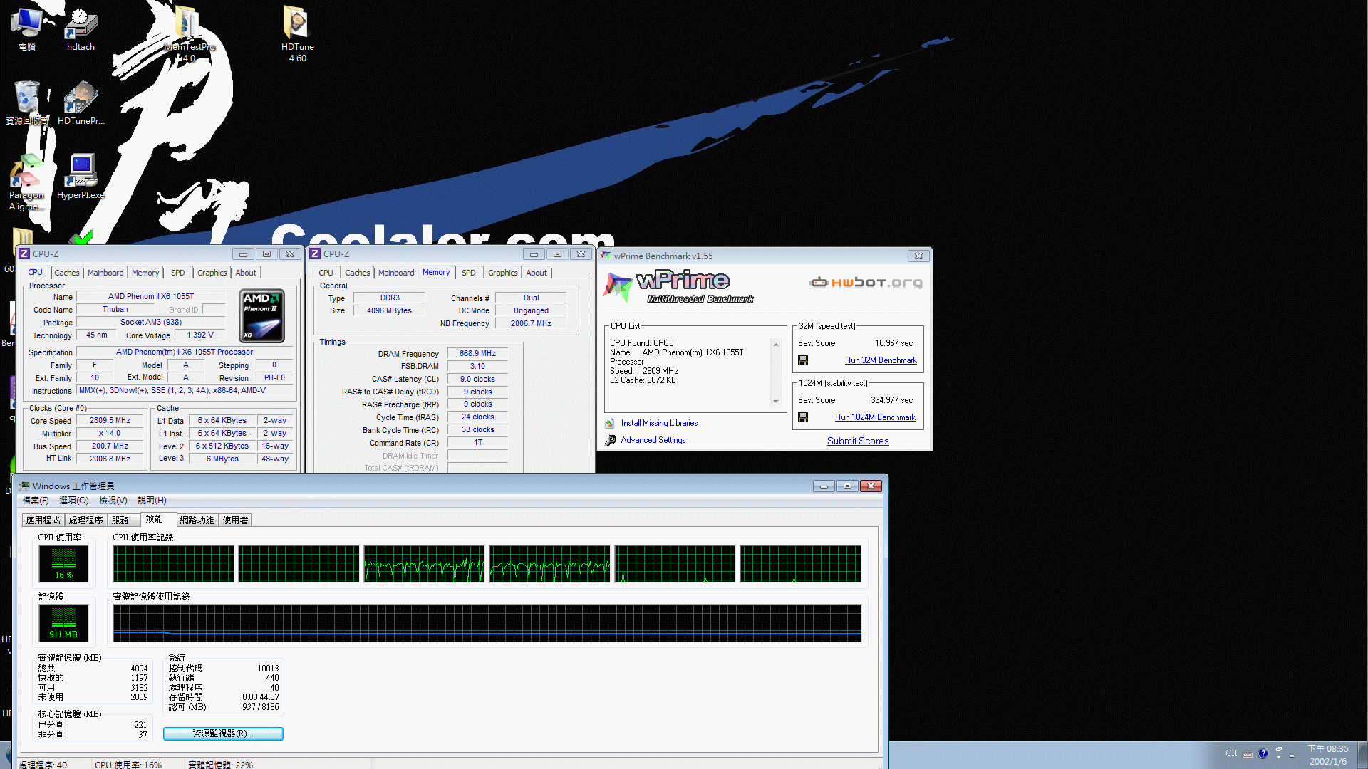Open the About tab in the second CPU-Z window
Image resolution: width=1368 pixels, height=769 pixels.
tap(537, 273)
